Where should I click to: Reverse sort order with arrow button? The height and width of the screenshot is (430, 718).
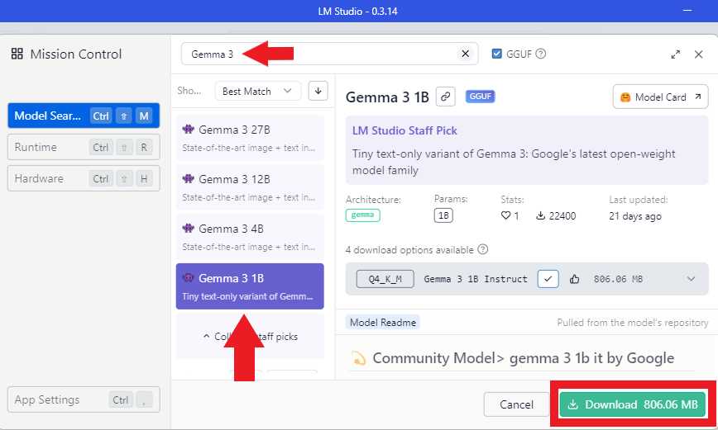318,91
